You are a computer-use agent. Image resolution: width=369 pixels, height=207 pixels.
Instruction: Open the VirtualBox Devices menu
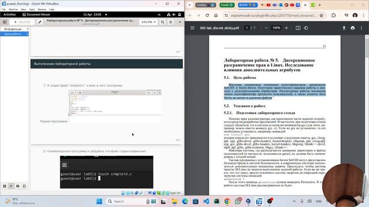click(42, 9)
